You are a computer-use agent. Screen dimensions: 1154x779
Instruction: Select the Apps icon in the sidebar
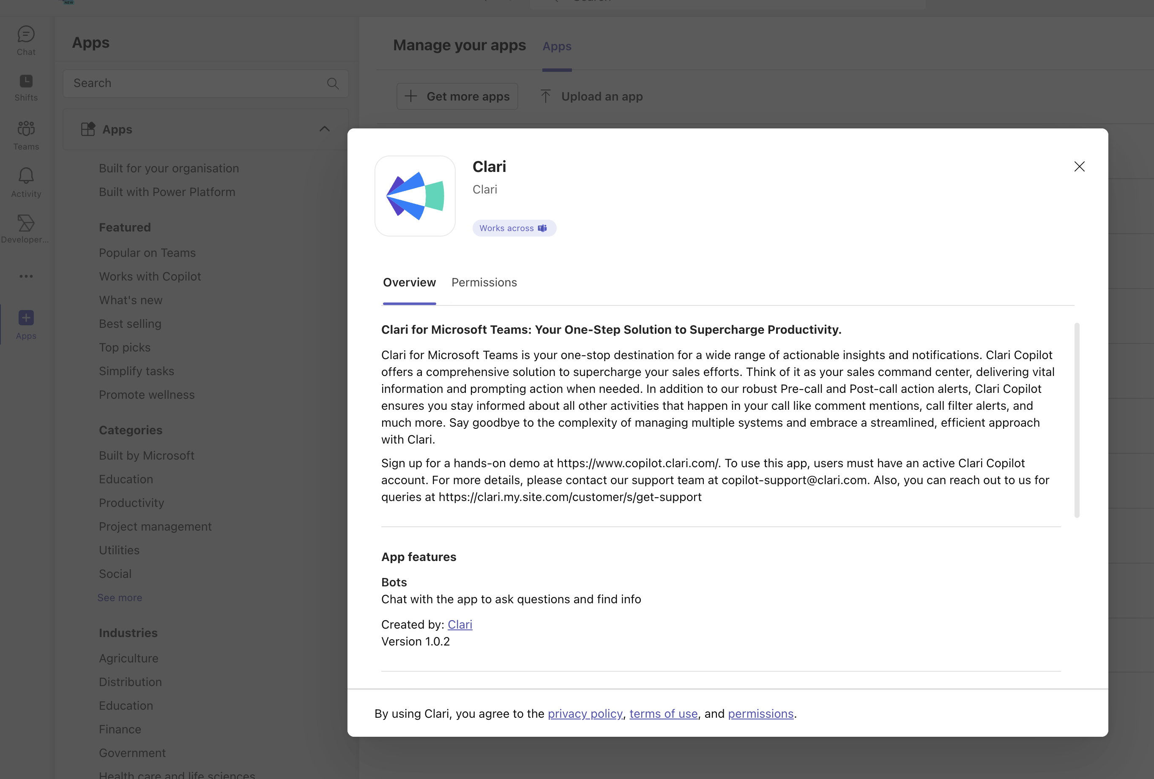(25, 321)
